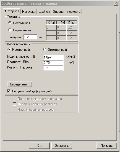Open the Шаблон tab
This screenshot has height=152, width=120.
coord(44,12)
